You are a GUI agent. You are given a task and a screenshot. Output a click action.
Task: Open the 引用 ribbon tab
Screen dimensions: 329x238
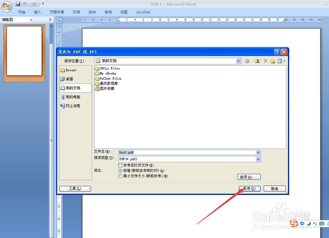(x=76, y=12)
